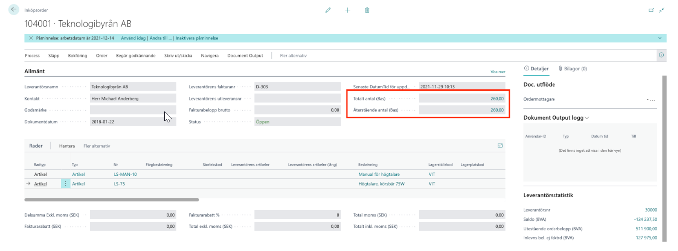Click the back arrow button

point(13,9)
